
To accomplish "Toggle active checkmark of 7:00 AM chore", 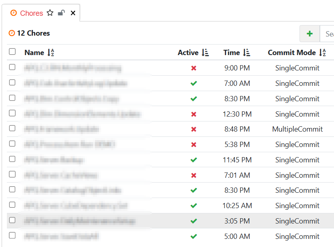I will point(194,83).
